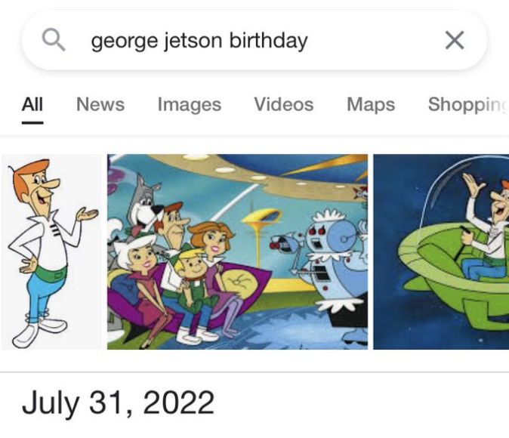This screenshot has width=509, height=438.
Task: Switch to the News tab
Action: coord(100,104)
